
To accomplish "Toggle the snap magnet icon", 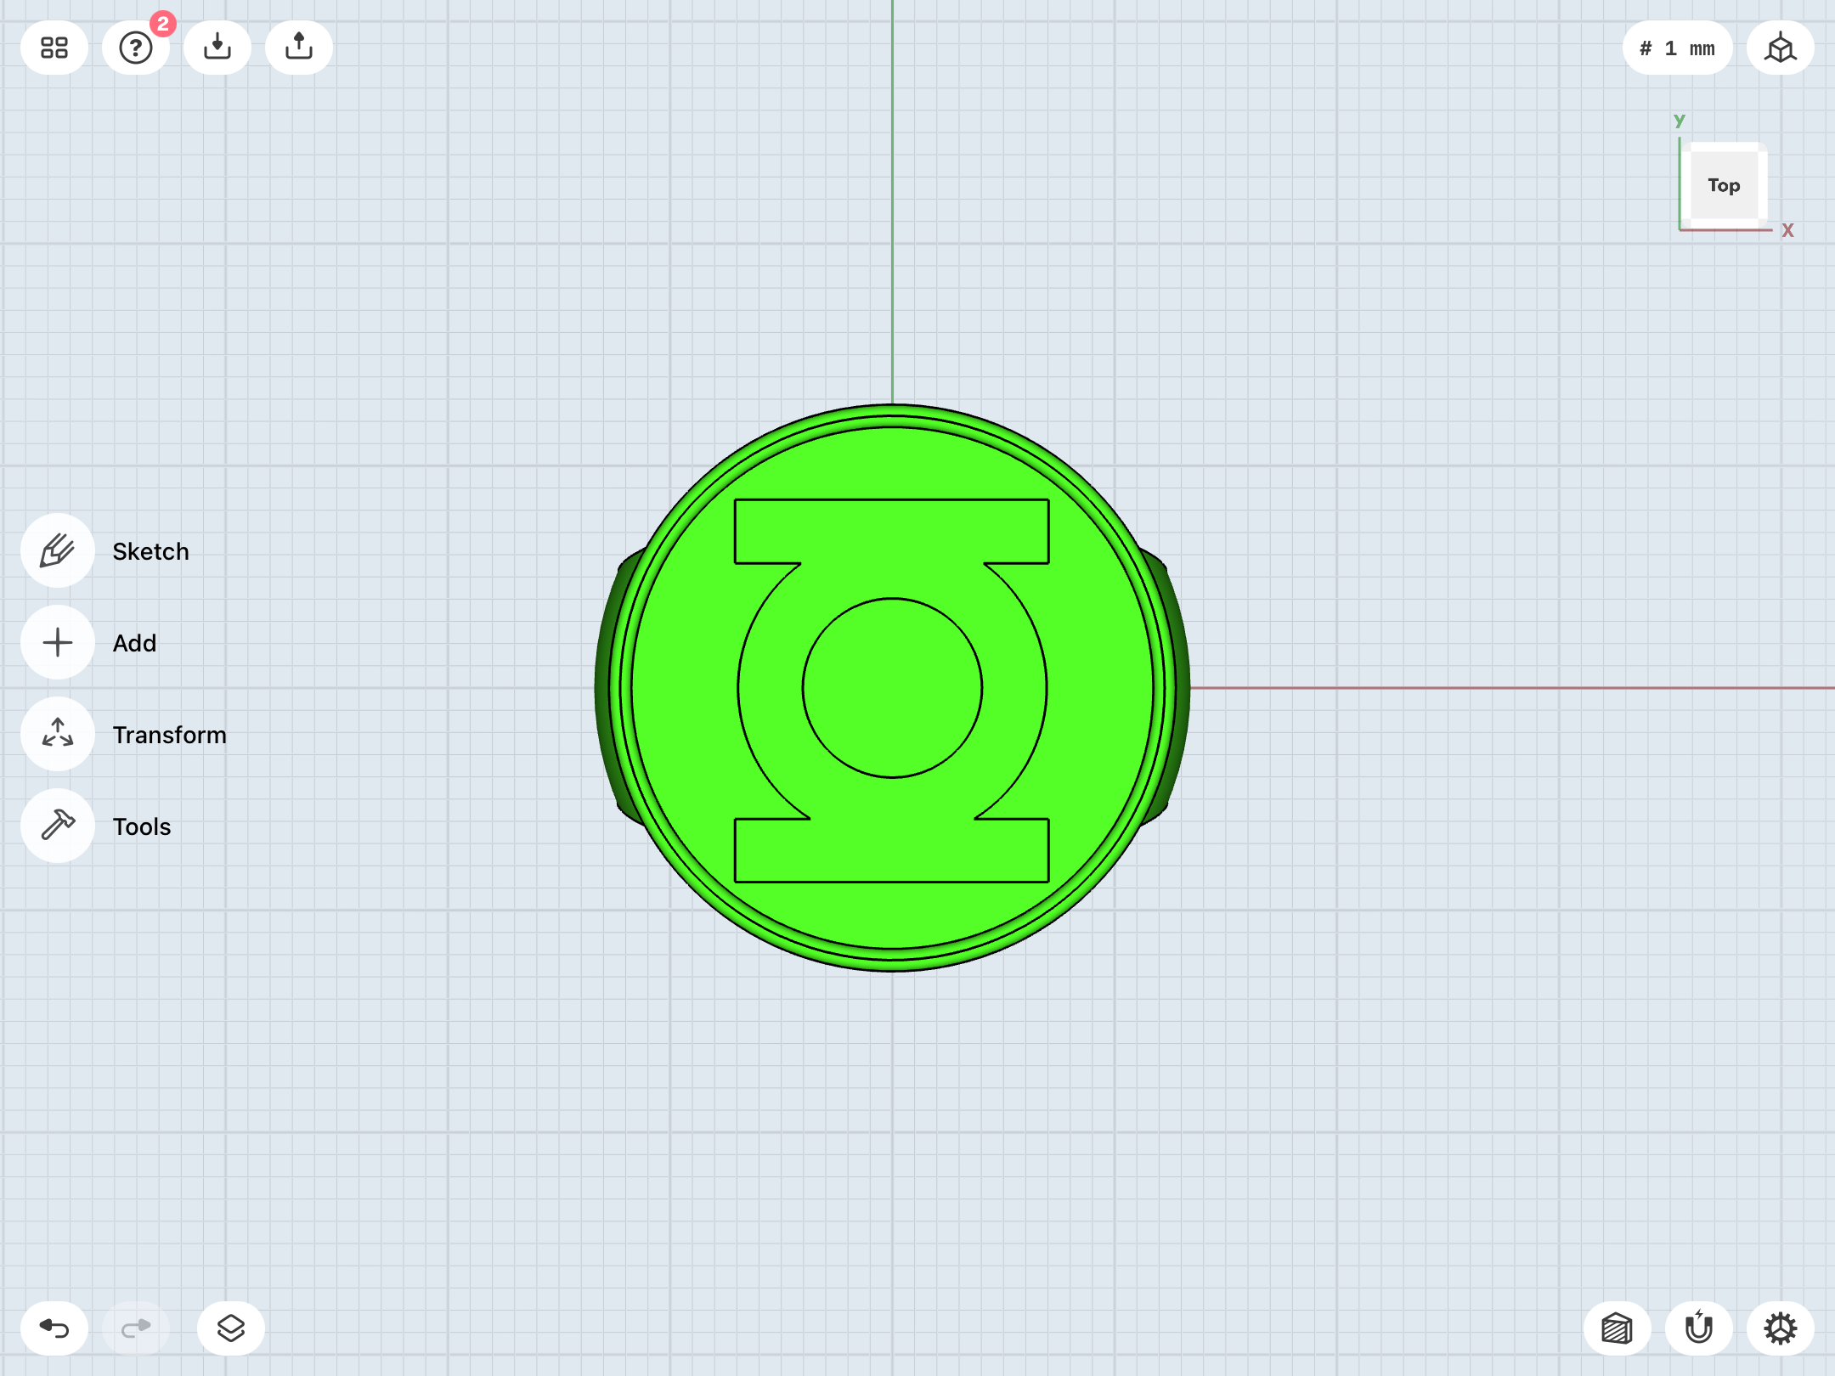I will click(x=1699, y=1328).
